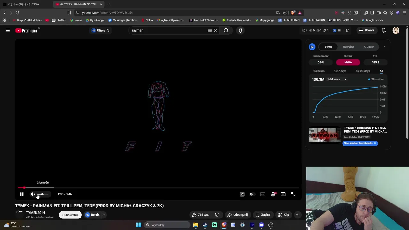Screen dimensions: 409x230
Task: Open ChatGPT bookmark
Action: (59, 20)
